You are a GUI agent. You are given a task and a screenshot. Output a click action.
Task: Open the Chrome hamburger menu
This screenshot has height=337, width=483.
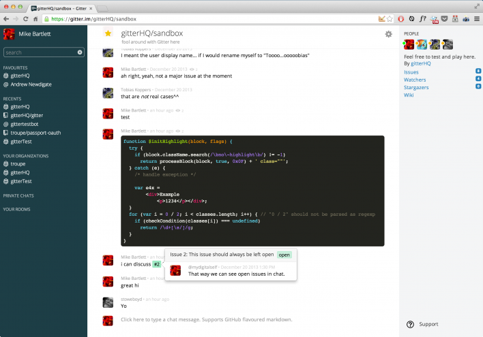tap(477, 19)
